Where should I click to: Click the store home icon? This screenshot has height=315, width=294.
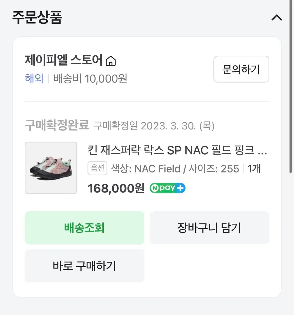click(111, 61)
